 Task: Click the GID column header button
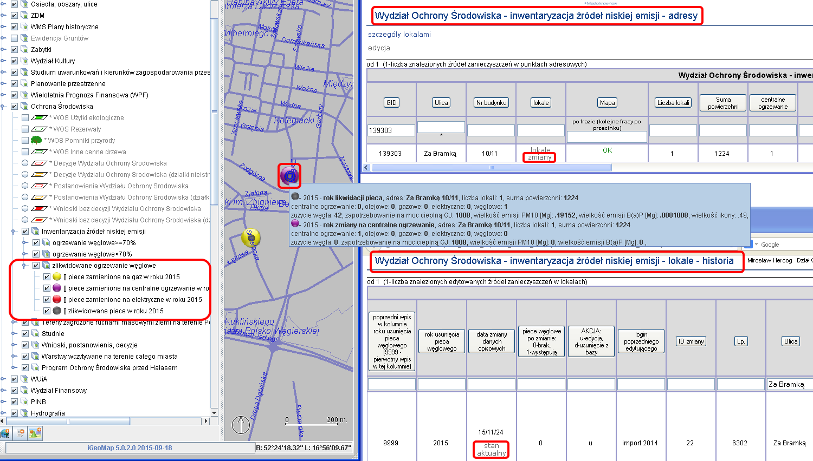[391, 103]
